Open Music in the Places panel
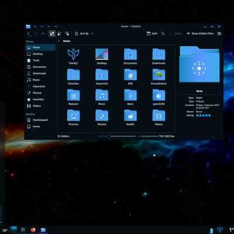 pos(40,80)
